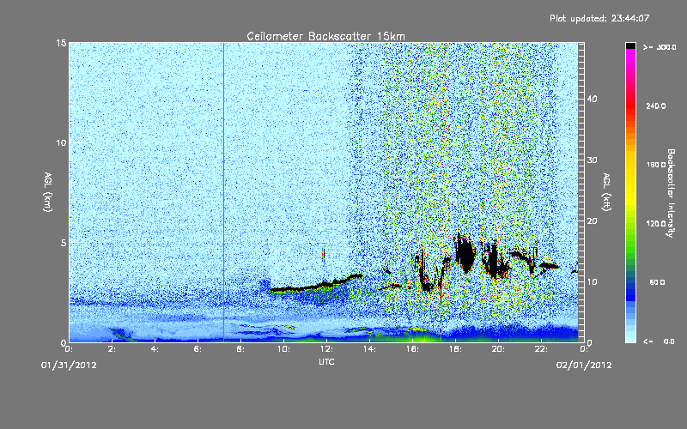The height and width of the screenshot is (429, 687).
Task: Click the start date "01/31/2012"
Action: click(x=69, y=366)
